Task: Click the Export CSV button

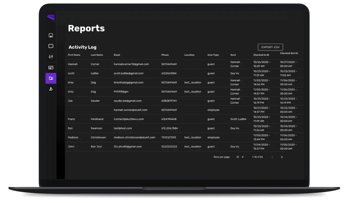Action: coord(270,47)
